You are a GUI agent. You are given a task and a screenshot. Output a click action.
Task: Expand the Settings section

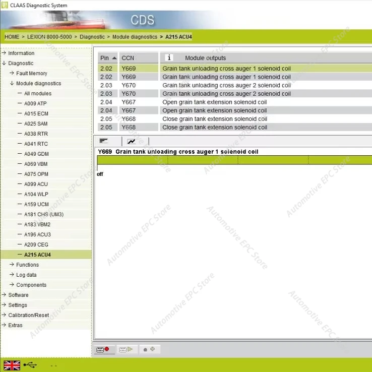[x=18, y=305]
